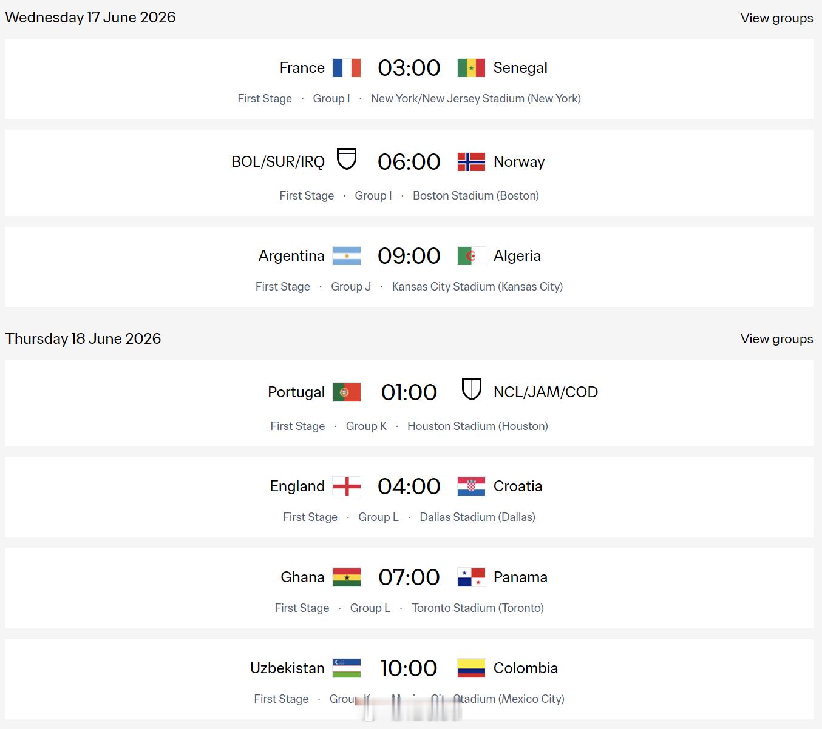
Task: Click the Colombia team name
Action: pyautogui.click(x=525, y=668)
